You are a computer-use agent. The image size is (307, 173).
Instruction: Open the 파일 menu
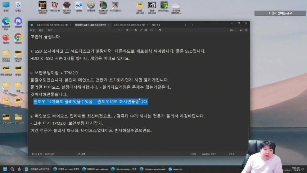point(32,30)
